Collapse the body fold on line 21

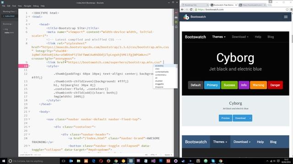click(29, 112)
